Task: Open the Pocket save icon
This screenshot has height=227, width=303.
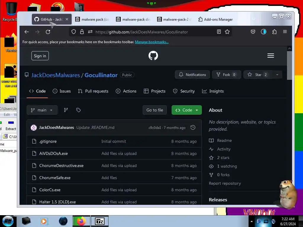Action: coord(253,32)
